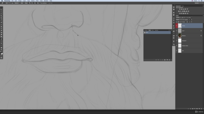Click the background color swatch

(x=2, y=54)
